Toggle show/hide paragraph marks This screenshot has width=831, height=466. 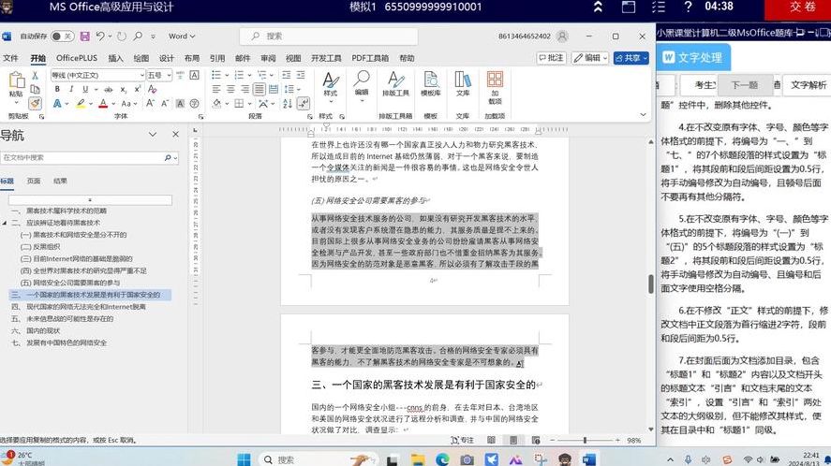pos(305,103)
